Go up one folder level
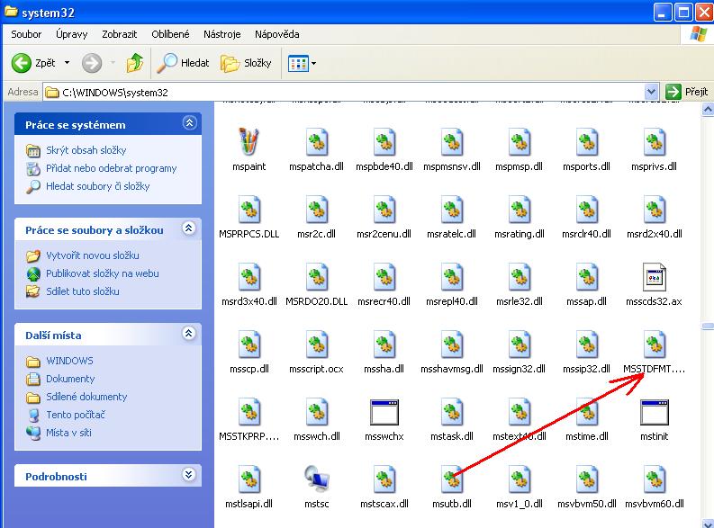Viewport: 714px width, 528px height. [x=135, y=63]
